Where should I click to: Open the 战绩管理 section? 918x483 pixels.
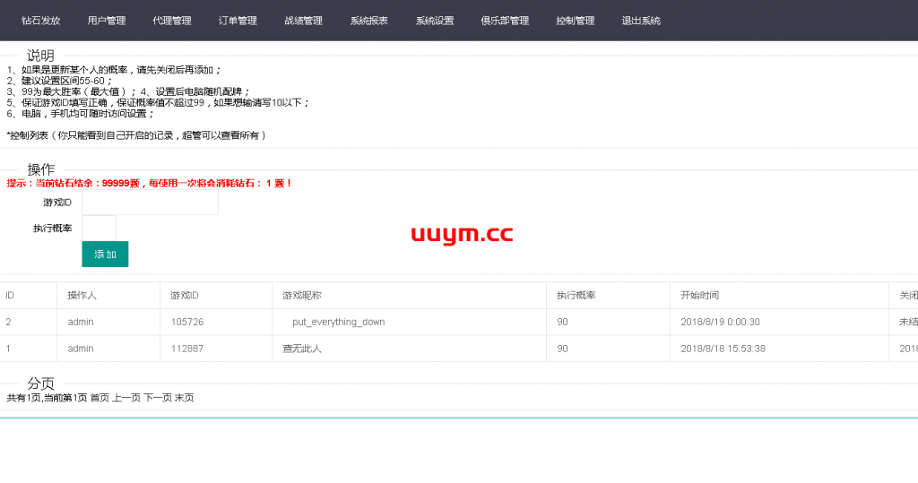coord(303,21)
